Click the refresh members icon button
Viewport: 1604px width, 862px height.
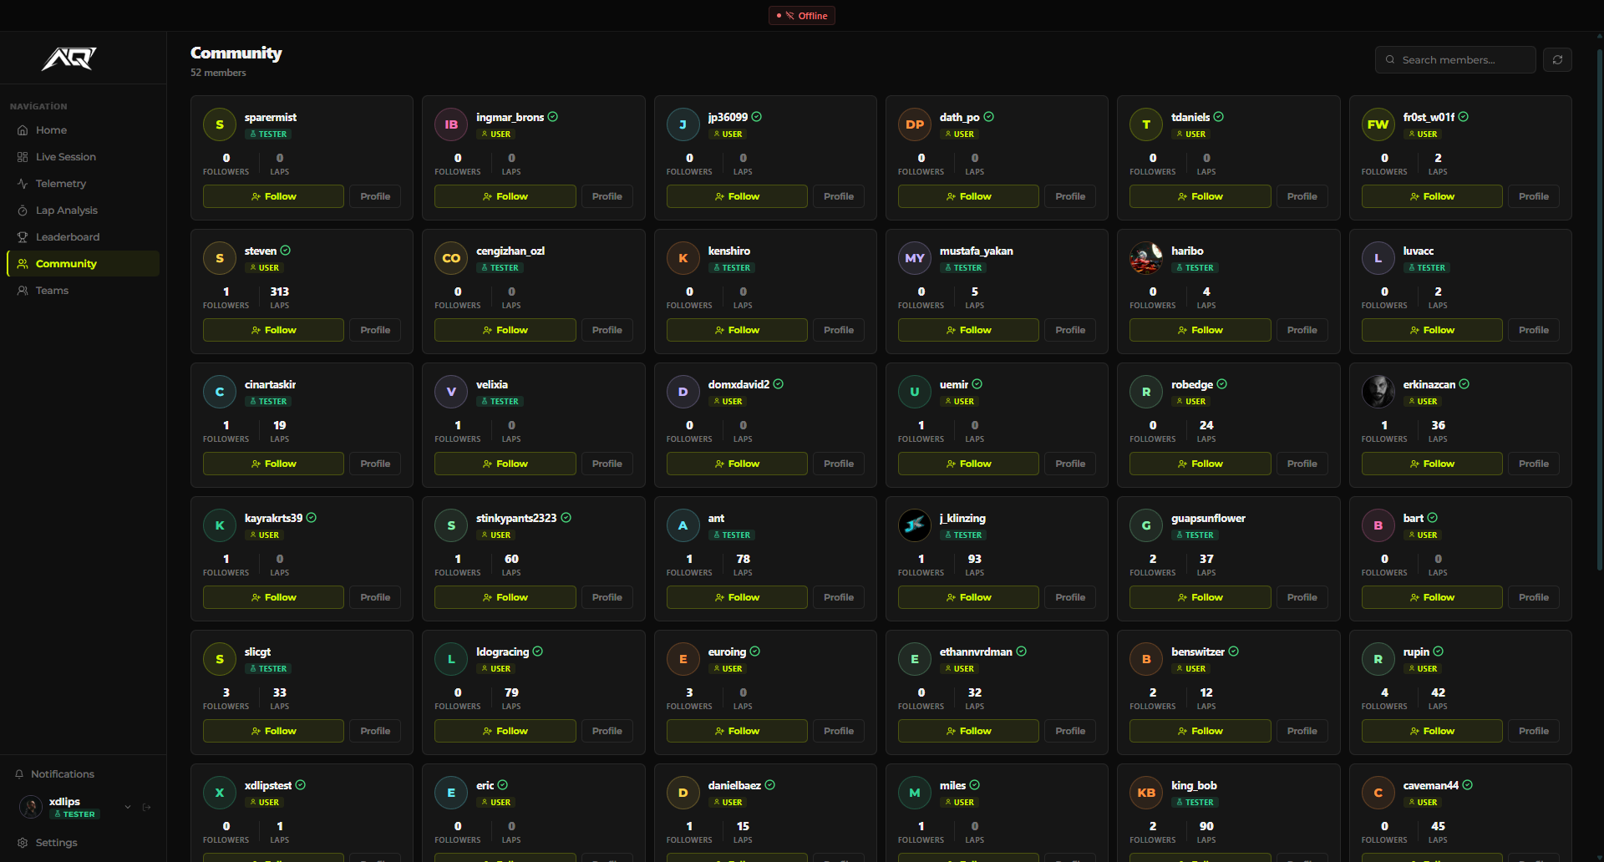pyautogui.click(x=1557, y=59)
